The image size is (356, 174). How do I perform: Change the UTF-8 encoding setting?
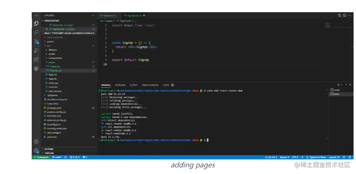pyautogui.click(x=295, y=157)
